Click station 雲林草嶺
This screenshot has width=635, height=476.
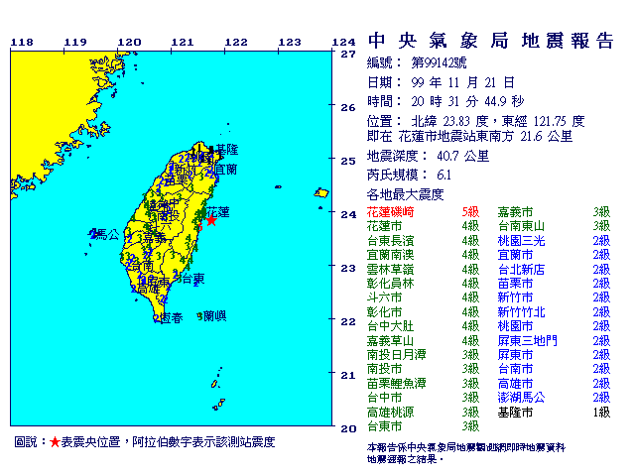click(x=390, y=270)
